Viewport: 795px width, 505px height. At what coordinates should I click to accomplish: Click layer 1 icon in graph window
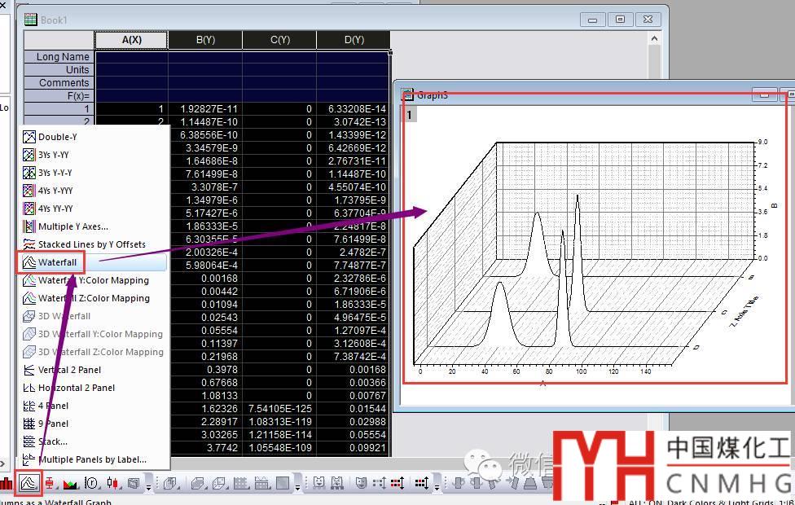(409, 115)
